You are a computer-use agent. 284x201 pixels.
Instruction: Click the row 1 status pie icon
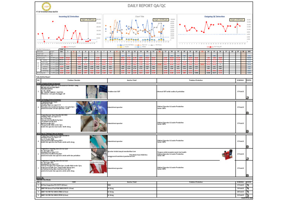point(248,98)
